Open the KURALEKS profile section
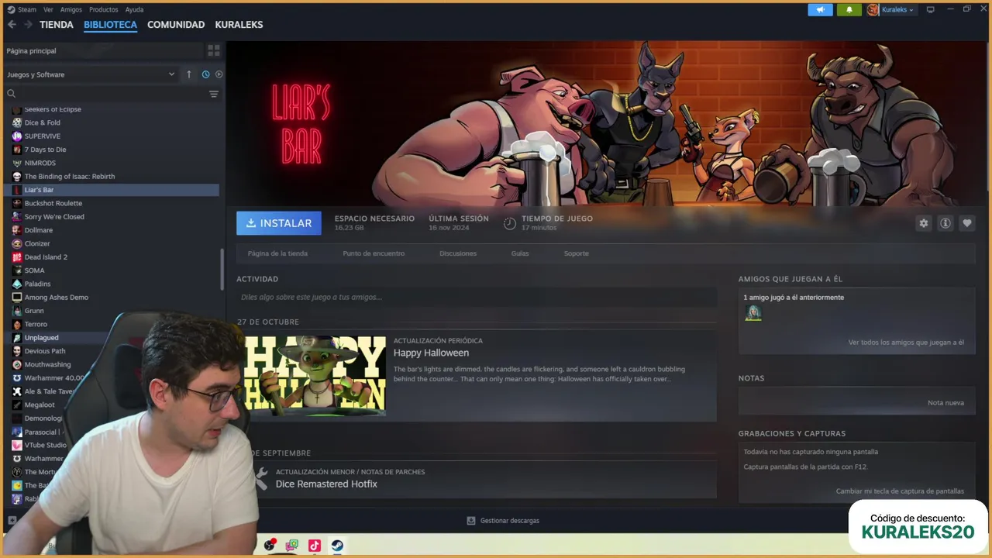 (x=239, y=25)
